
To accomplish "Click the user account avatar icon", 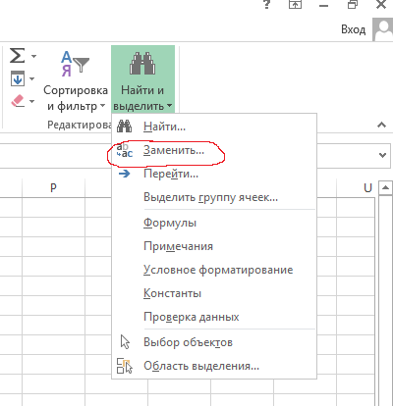I will (x=383, y=29).
